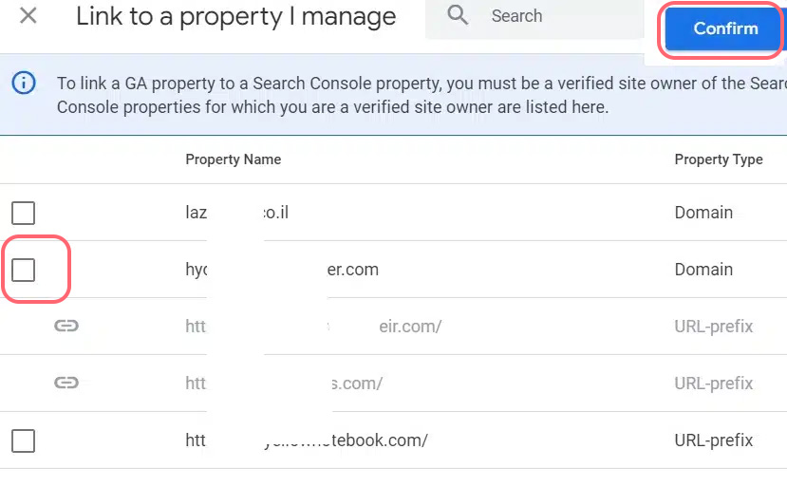This screenshot has height=487, width=787.
Task: Select the checkbox for the er.com domain
Action: coord(23,270)
